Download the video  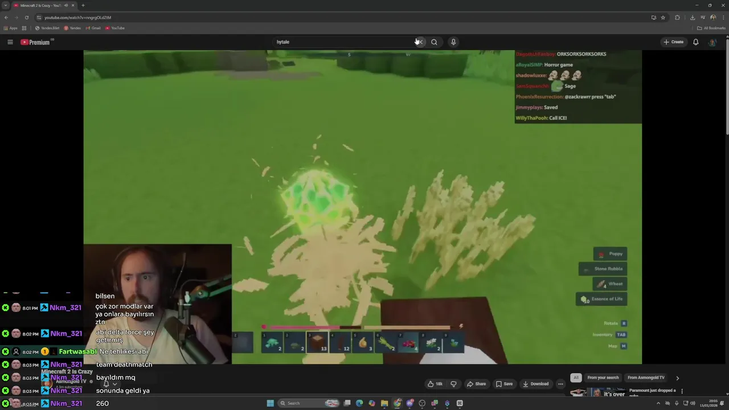click(535, 384)
